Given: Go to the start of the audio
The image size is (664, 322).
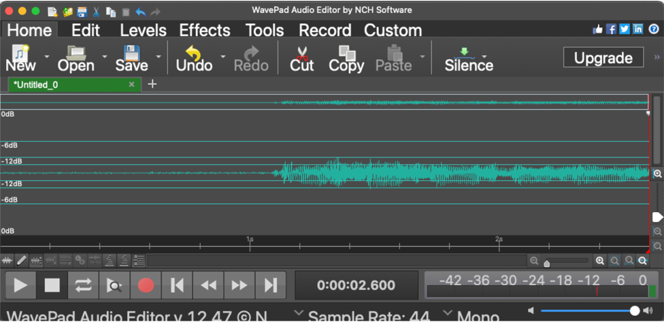Looking at the screenshot, I should point(177,285).
